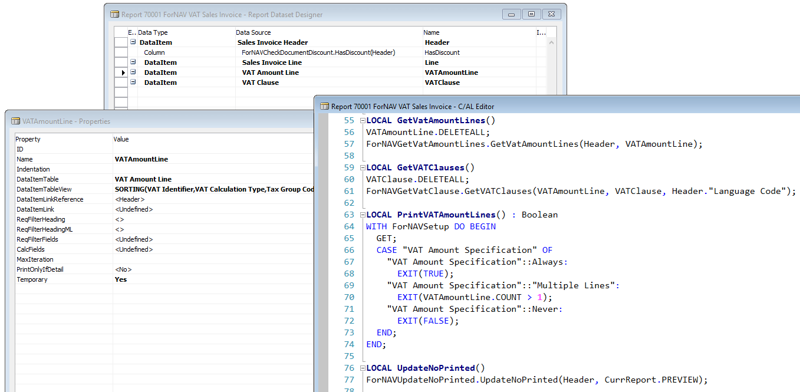Collapse the PrintVATAmountLines function fold
Image resolution: width=800 pixels, height=392 pixels.
[x=361, y=214]
